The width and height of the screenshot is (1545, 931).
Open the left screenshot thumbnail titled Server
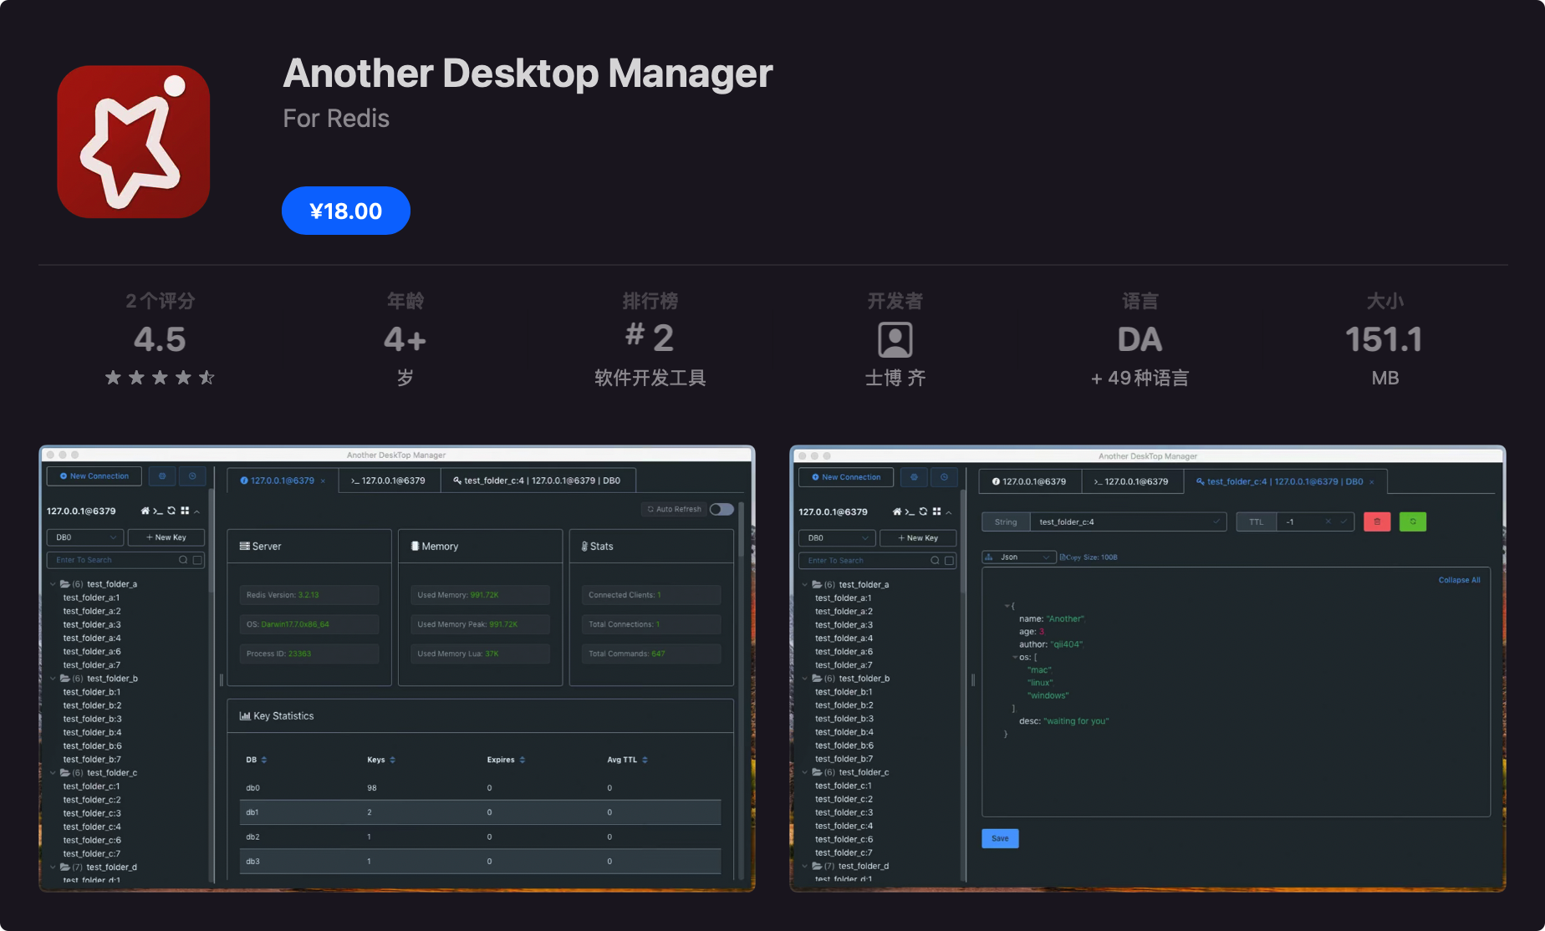click(x=397, y=668)
